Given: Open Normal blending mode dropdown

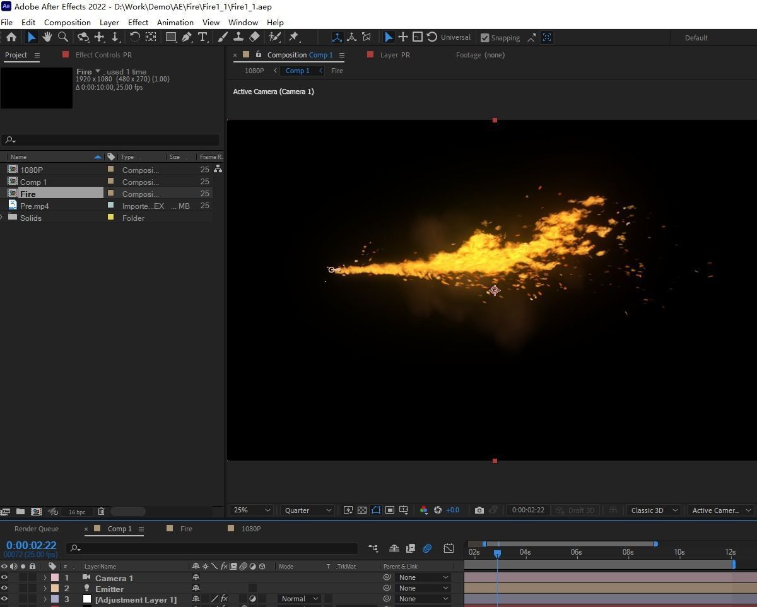Looking at the screenshot, I should click(x=300, y=599).
